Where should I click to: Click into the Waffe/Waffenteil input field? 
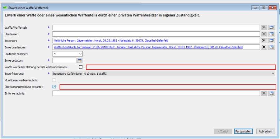156,27
